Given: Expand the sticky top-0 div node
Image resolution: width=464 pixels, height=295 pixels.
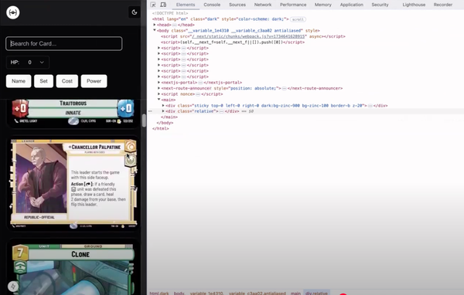Looking at the screenshot, I should [163, 106].
